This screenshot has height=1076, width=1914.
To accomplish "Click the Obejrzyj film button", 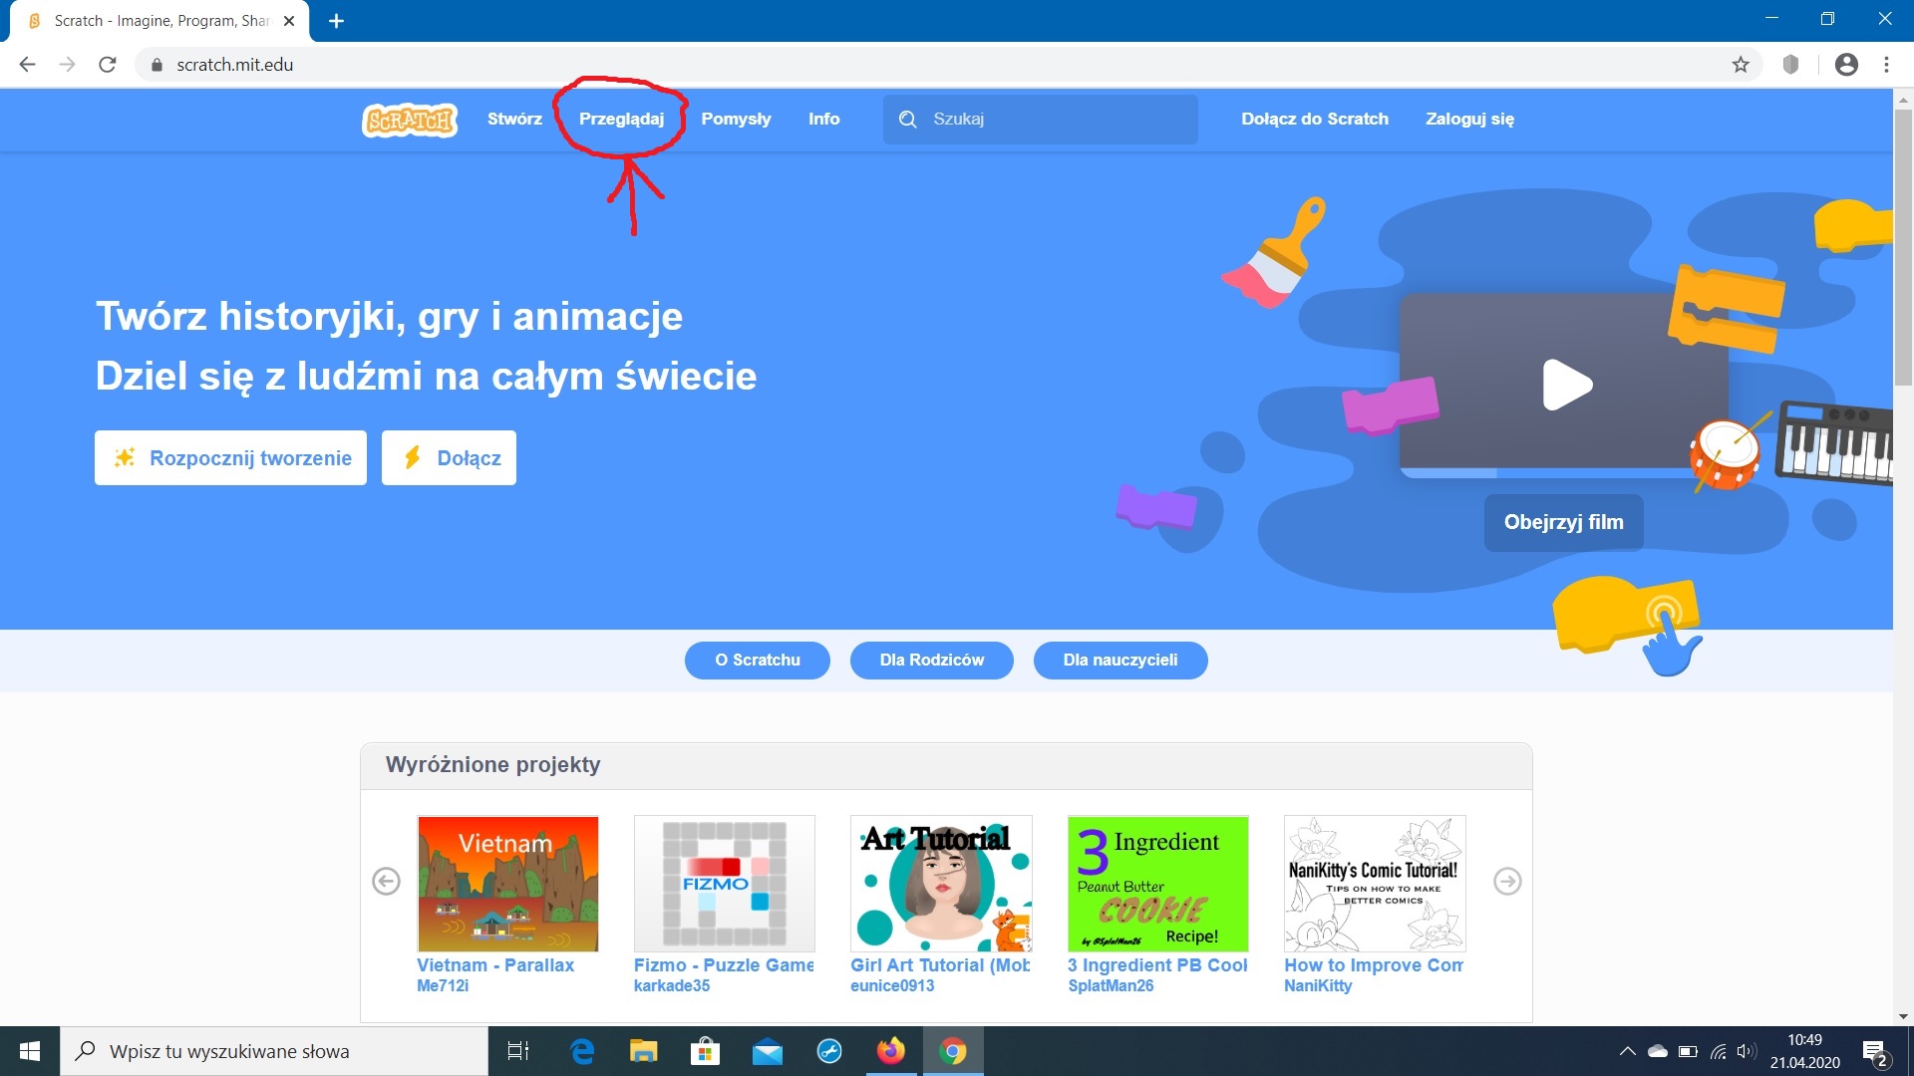I will tap(1563, 522).
